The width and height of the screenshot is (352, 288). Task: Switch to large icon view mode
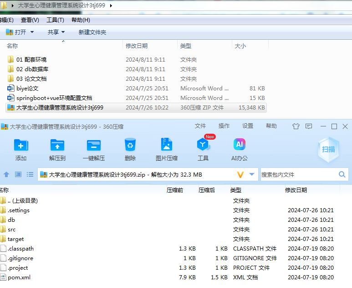[18, 174]
